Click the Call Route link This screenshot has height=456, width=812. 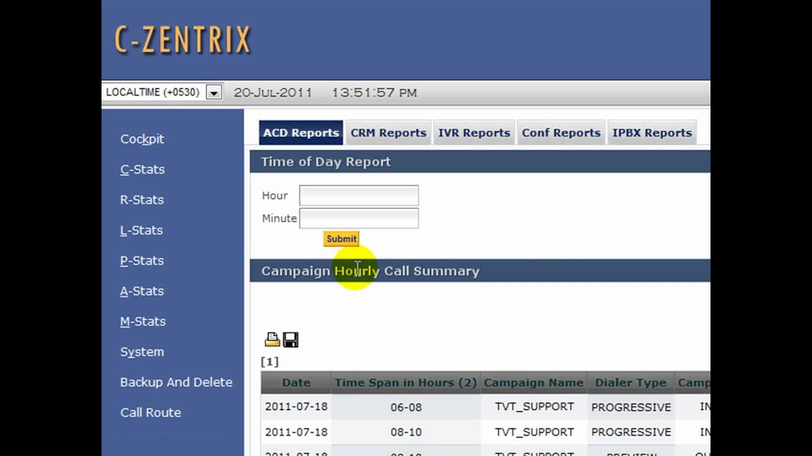[x=150, y=412]
